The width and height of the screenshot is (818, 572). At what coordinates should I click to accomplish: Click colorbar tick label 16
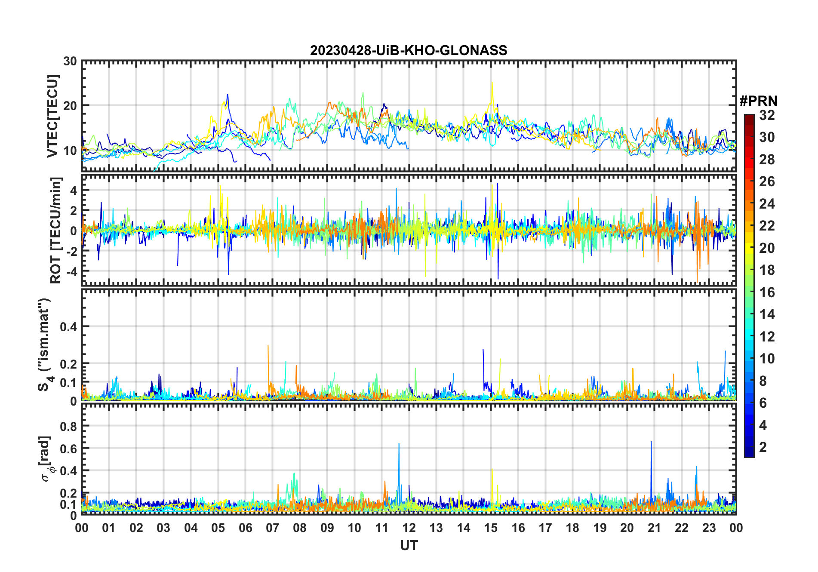(767, 292)
